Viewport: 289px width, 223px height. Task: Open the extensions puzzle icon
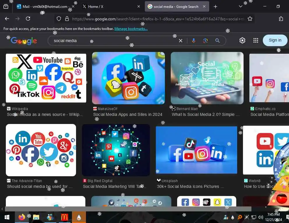point(281,19)
